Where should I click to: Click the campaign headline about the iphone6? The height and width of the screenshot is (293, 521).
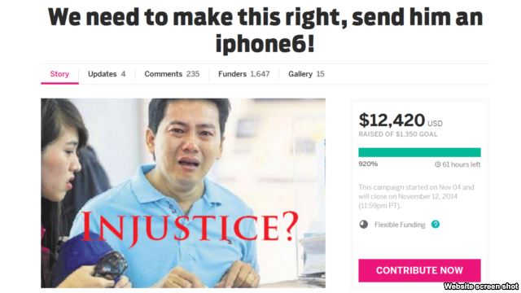[265, 29]
